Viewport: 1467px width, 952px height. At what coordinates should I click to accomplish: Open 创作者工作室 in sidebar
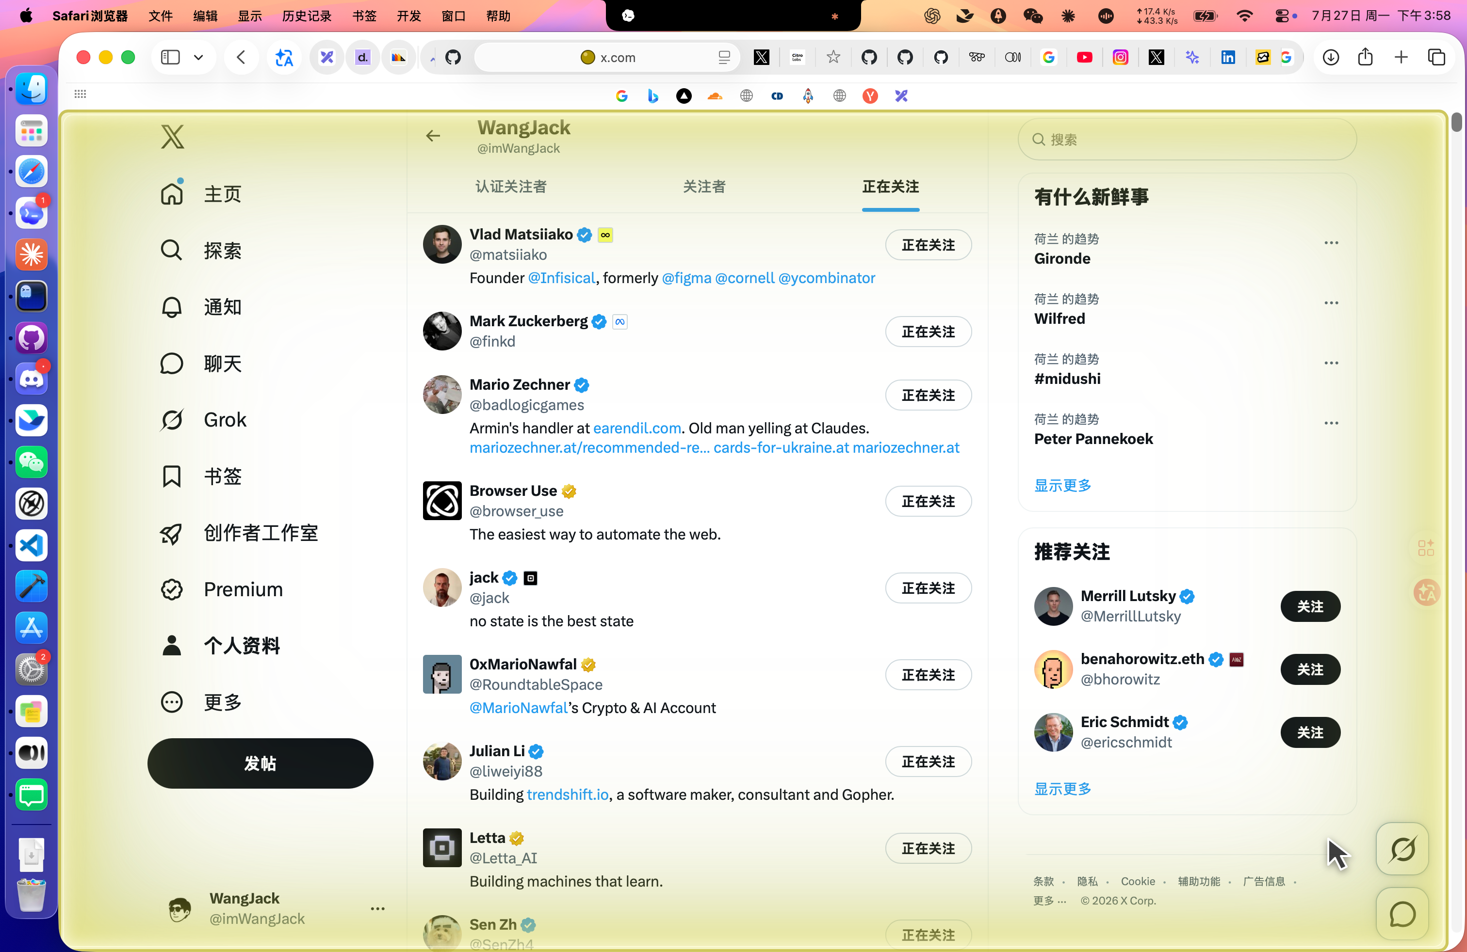(x=239, y=533)
